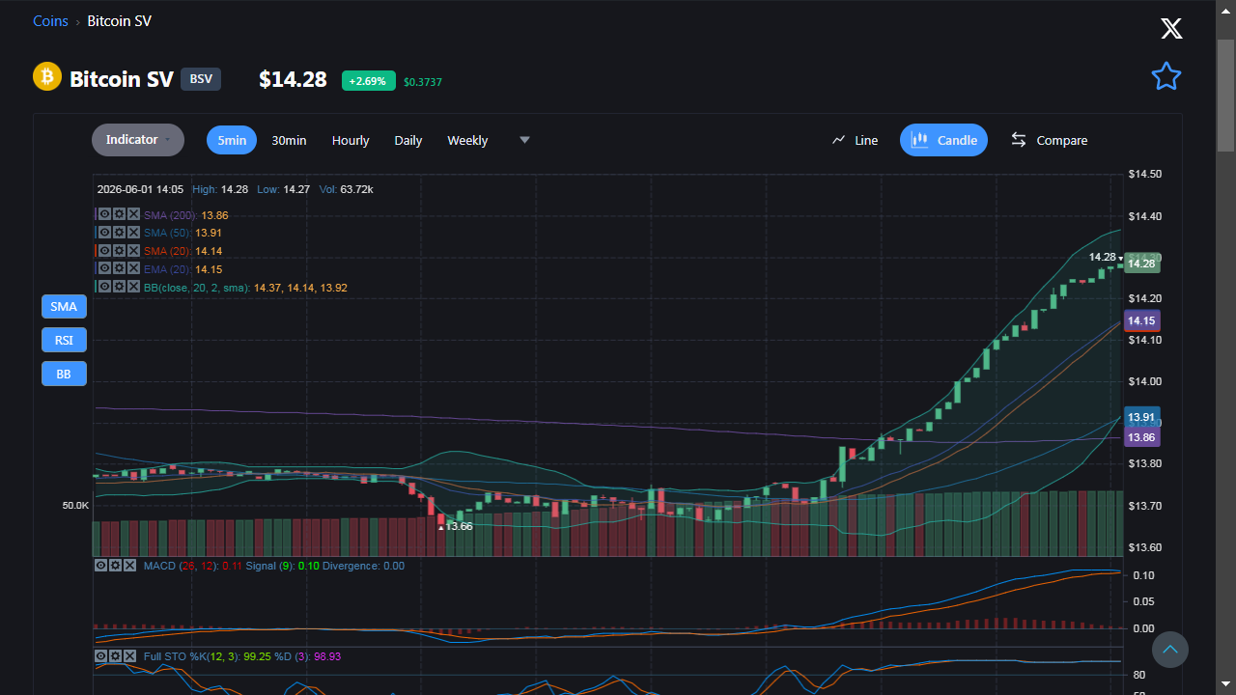This screenshot has width=1236, height=695.
Task: Share on X (Twitter) icon
Action: click(x=1171, y=28)
